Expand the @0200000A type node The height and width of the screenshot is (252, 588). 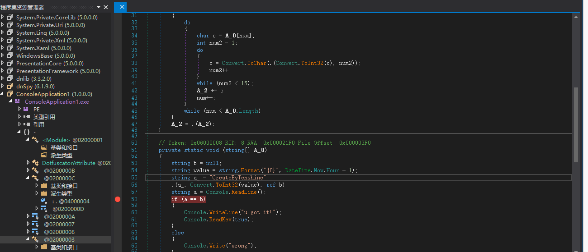tap(28, 216)
